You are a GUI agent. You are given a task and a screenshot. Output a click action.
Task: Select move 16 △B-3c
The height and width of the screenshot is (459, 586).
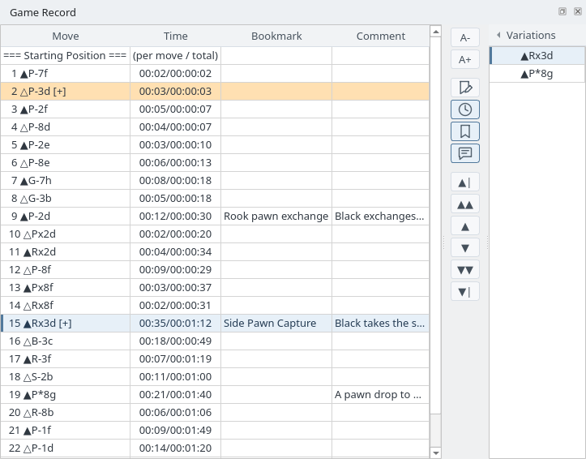pyautogui.click(x=215, y=341)
